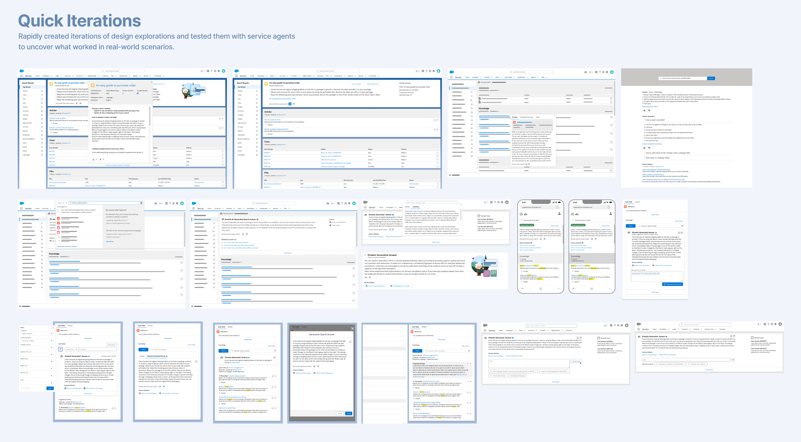The height and width of the screenshot is (442, 801).
Task: Collapse the Einstein Generative Answer section
Action: click(x=365, y=255)
